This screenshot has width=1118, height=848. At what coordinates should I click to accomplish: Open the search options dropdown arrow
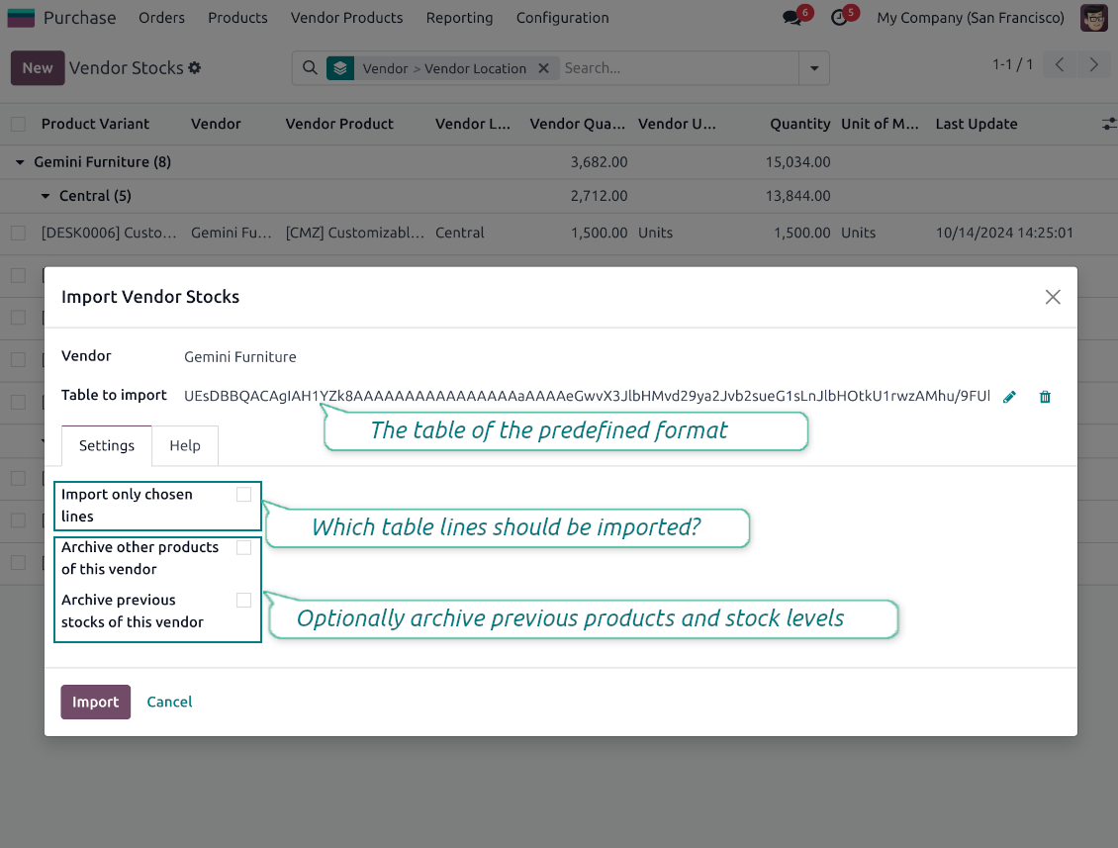(813, 67)
